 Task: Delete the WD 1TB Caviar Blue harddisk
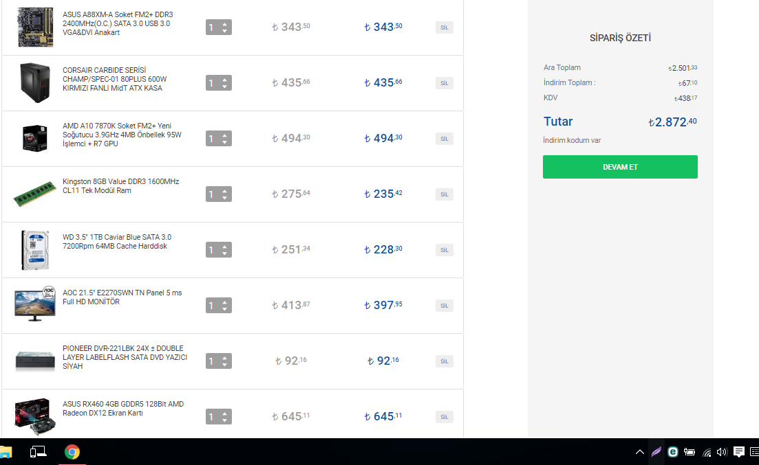(x=444, y=250)
